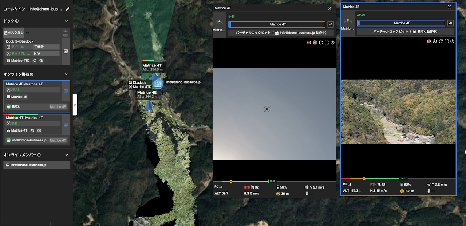The height and width of the screenshot is (226, 466).
Task: Click the RID icon in the dock card
Action: coord(66,33)
